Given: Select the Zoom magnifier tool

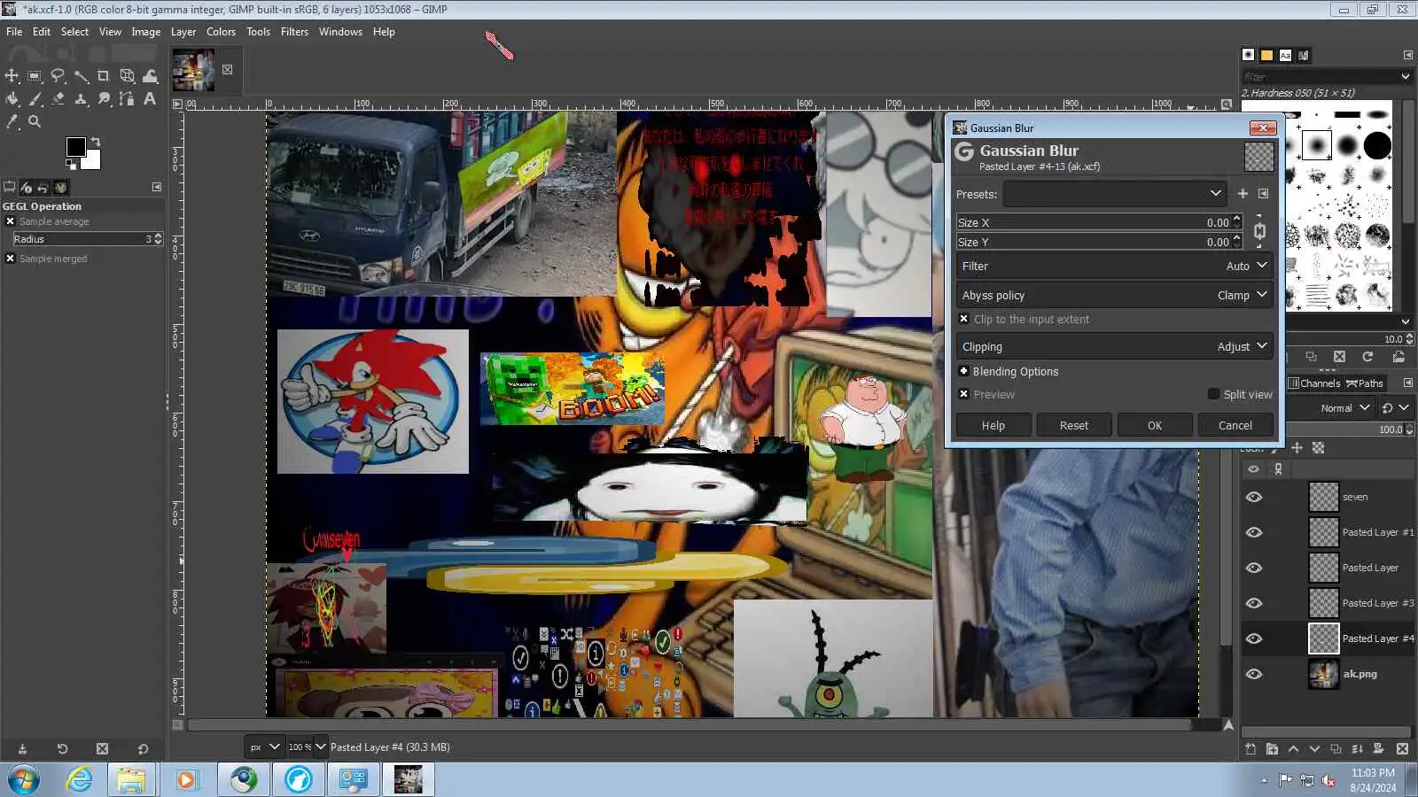Looking at the screenshot, I should (35, 121).
